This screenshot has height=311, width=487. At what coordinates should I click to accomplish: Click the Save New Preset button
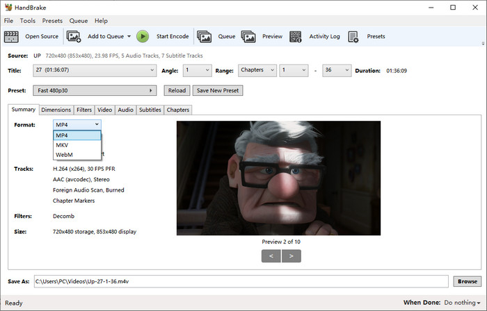click(x=218, y=90)
